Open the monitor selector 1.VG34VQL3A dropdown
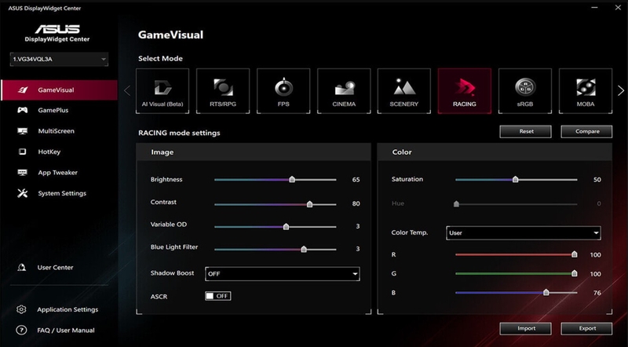The width and height of the screenshot is (628, 347). pyautogui.click(x=59, y=60)
